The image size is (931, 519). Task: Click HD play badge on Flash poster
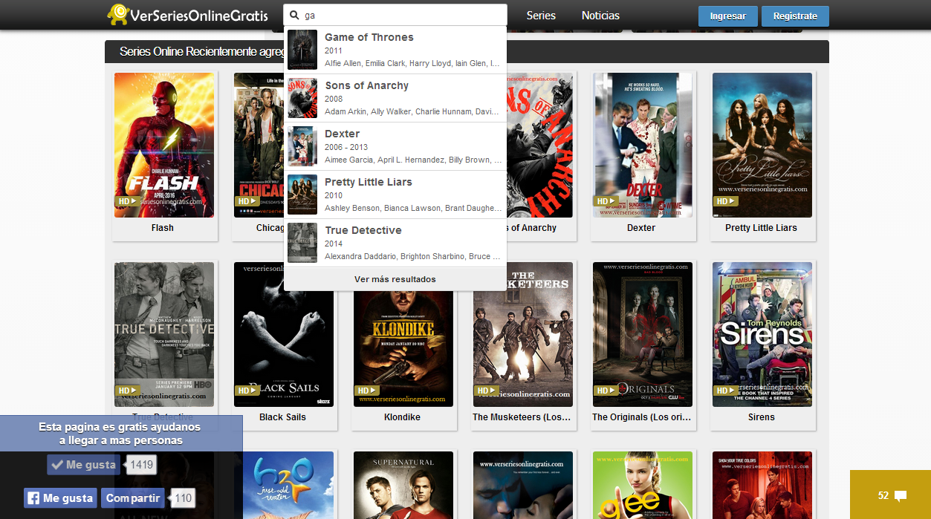(x=127, y=201)
